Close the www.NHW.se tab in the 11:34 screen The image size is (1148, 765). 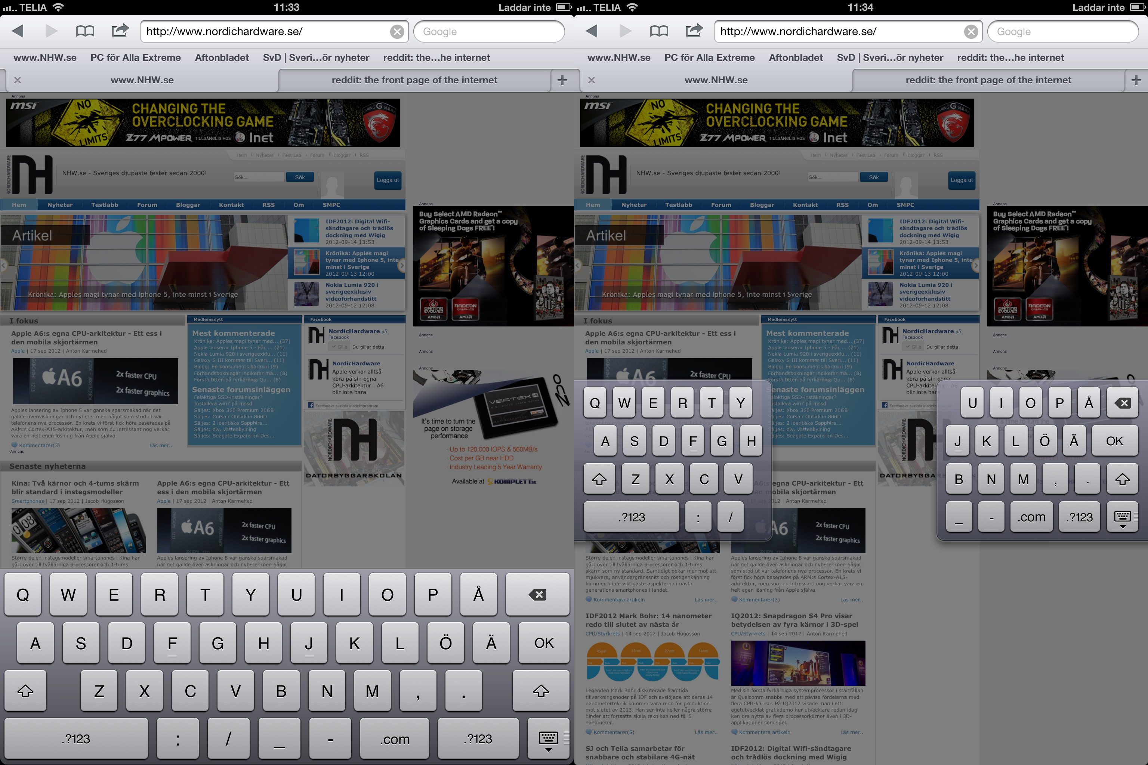(x=592, y=80)
